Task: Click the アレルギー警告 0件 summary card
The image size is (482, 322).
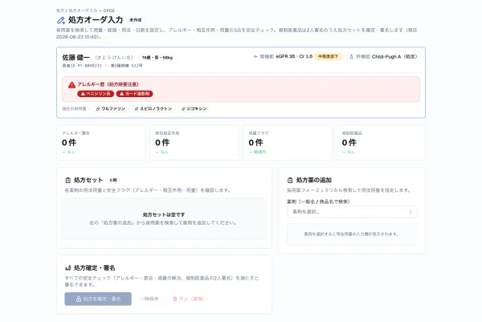Action: tap(101, 142)
